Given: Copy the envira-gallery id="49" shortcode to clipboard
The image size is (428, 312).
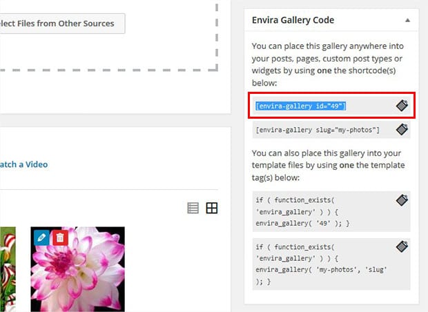Looking at the screenshot, I should pos(402,106).
